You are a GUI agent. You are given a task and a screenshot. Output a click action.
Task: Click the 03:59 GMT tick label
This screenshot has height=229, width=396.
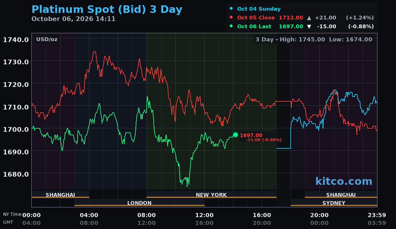[x=377, y=223]
